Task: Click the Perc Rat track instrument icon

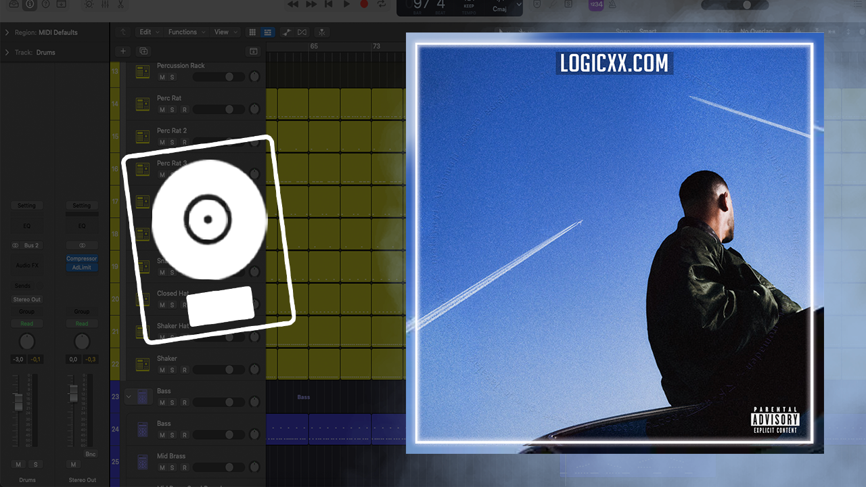Action: coord(143,103)
